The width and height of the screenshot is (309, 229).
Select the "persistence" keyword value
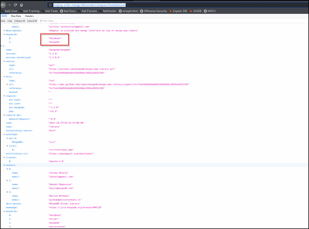tap(57, 227)
